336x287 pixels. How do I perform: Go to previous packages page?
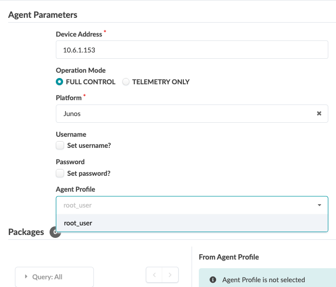click(155, 275)
